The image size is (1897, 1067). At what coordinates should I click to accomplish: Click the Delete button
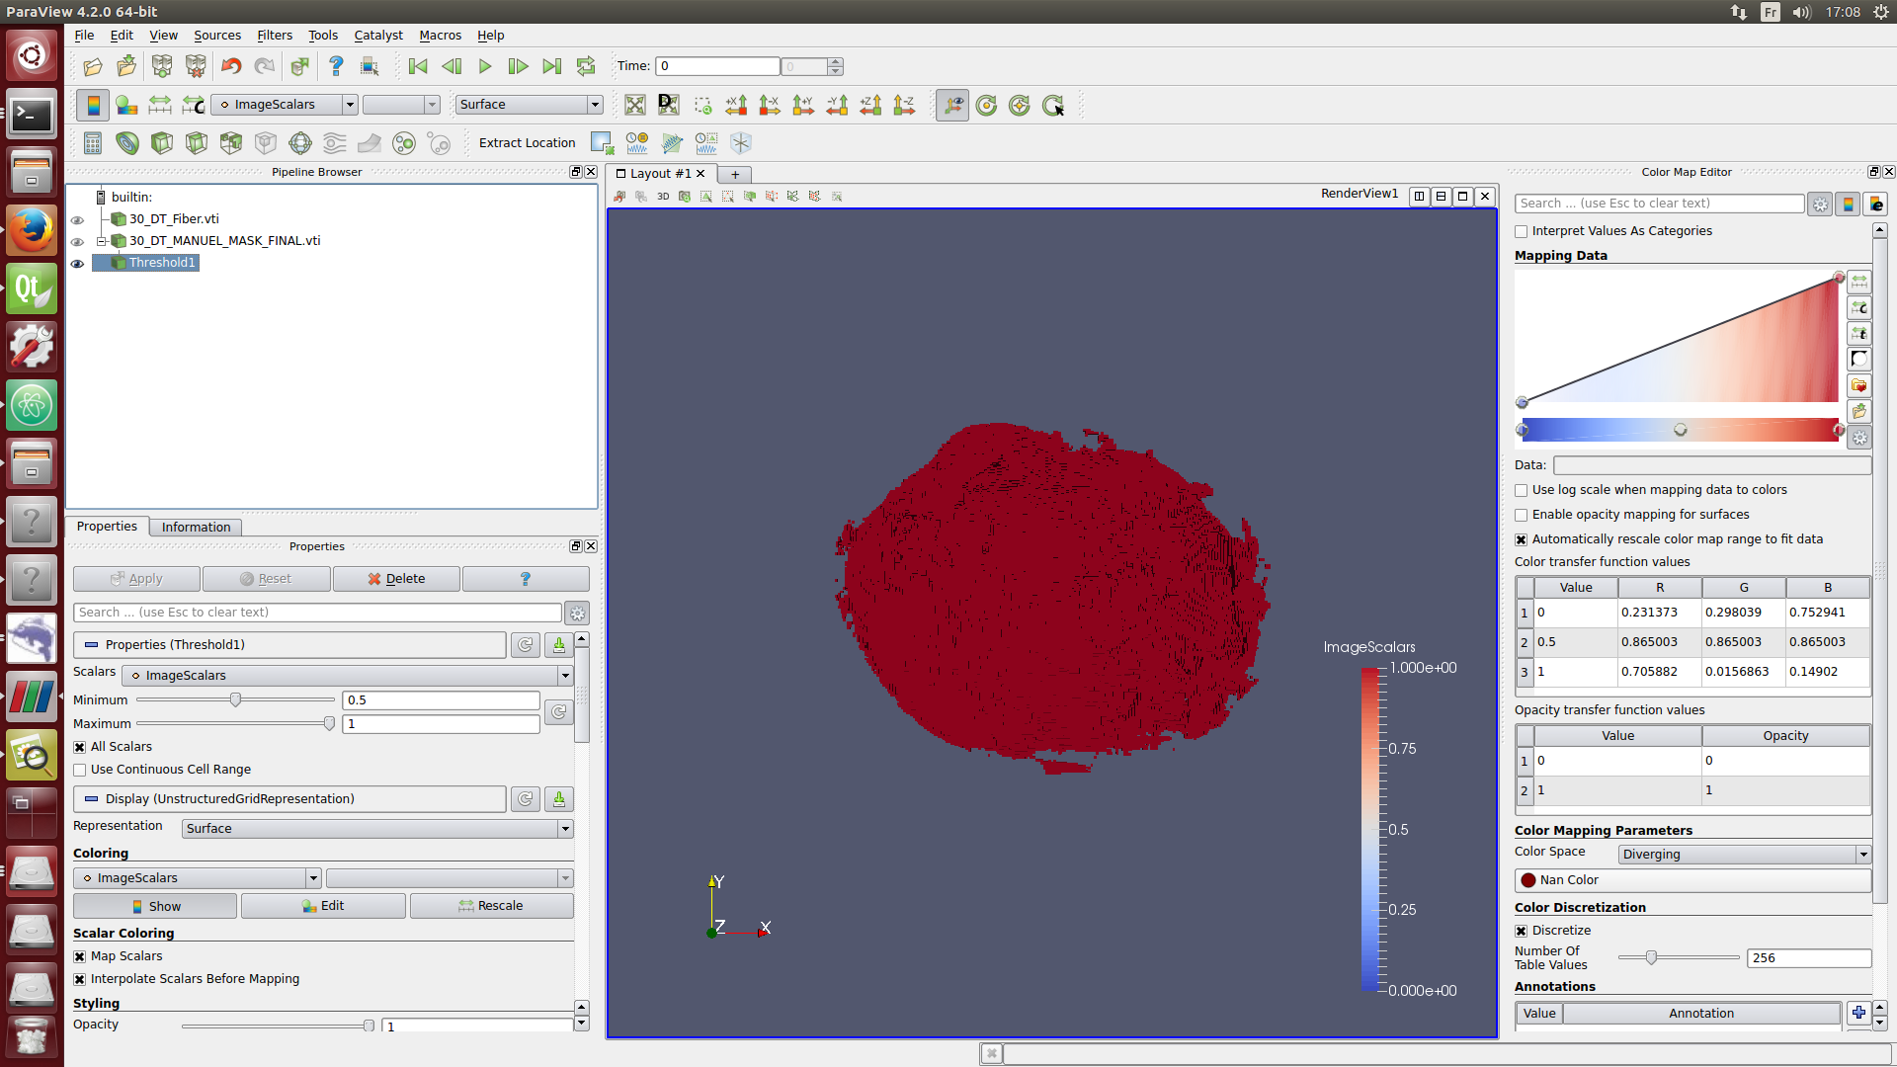[396, 579]
